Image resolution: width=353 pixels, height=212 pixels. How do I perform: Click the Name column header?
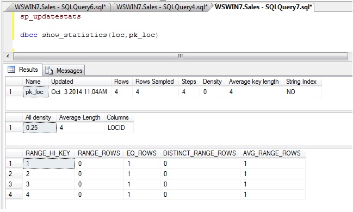point(35,82)
